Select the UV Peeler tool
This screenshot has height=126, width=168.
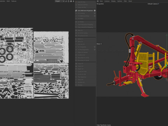[85, 22]
